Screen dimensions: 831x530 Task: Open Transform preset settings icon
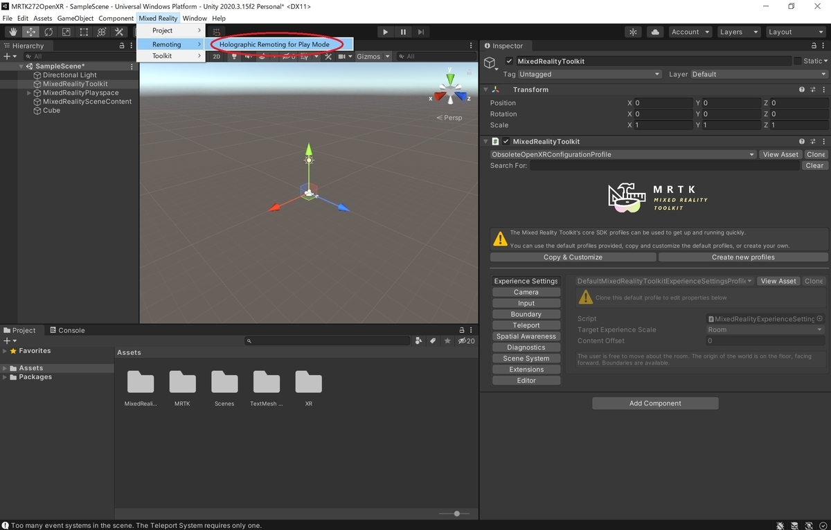pyautogui.click(x=812, y=89)
